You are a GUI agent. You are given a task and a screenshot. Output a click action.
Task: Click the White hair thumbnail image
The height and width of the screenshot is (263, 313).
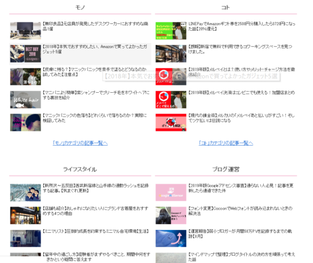pyautogui.click(x=26, y=100)
